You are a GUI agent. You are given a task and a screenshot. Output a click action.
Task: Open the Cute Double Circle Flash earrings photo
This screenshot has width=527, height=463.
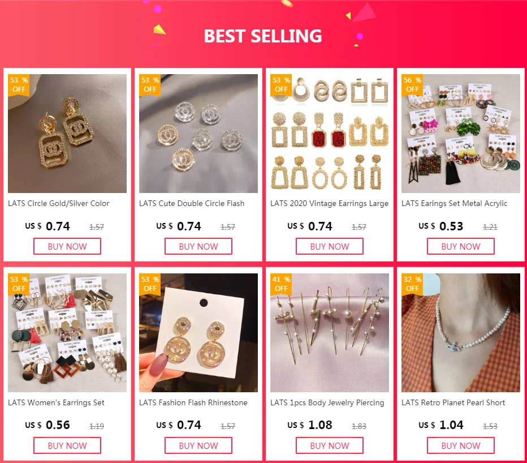(x=198, y=134)
